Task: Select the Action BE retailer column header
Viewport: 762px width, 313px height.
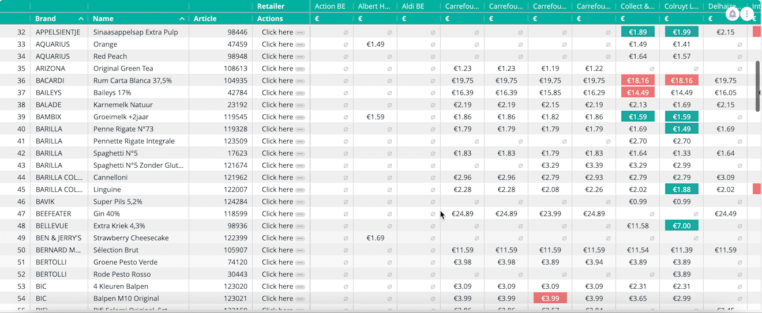Action: pos(330,6)
